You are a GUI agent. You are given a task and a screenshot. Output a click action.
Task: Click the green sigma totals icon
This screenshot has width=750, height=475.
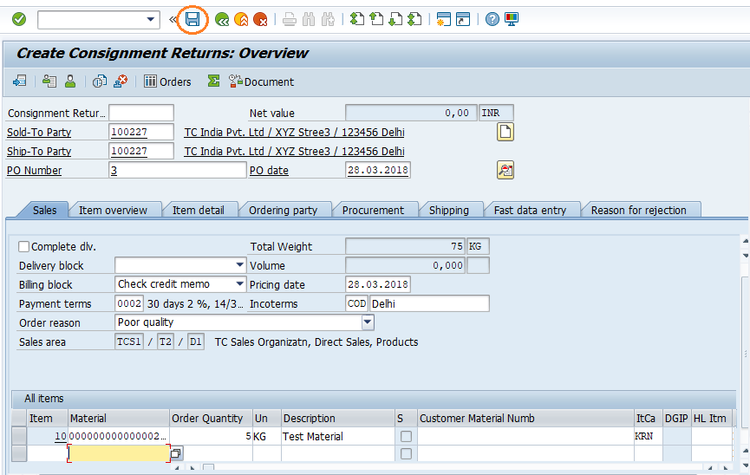213,81
